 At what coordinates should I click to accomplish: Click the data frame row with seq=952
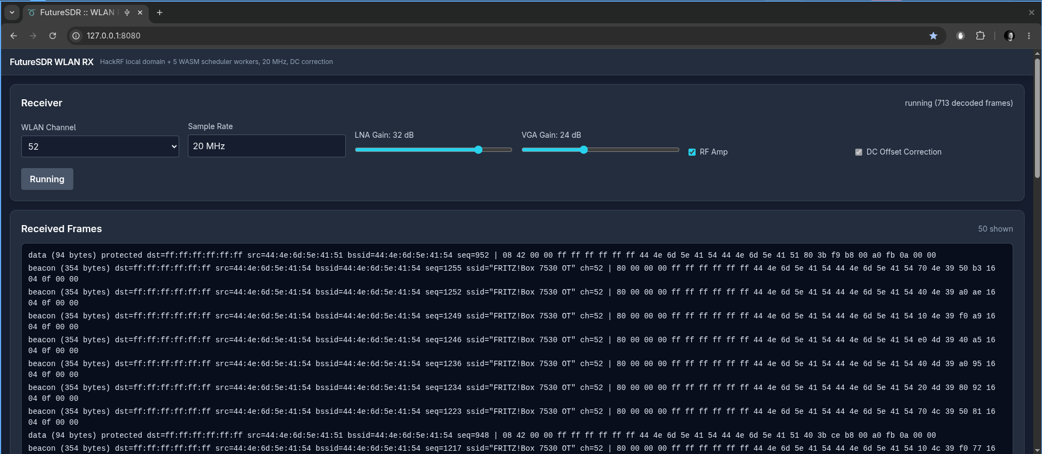point(517,255)
